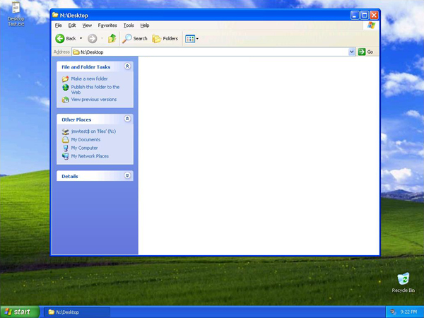424x318 pixels.
Task: Click the network drive icon
Action: click(65, 131)
